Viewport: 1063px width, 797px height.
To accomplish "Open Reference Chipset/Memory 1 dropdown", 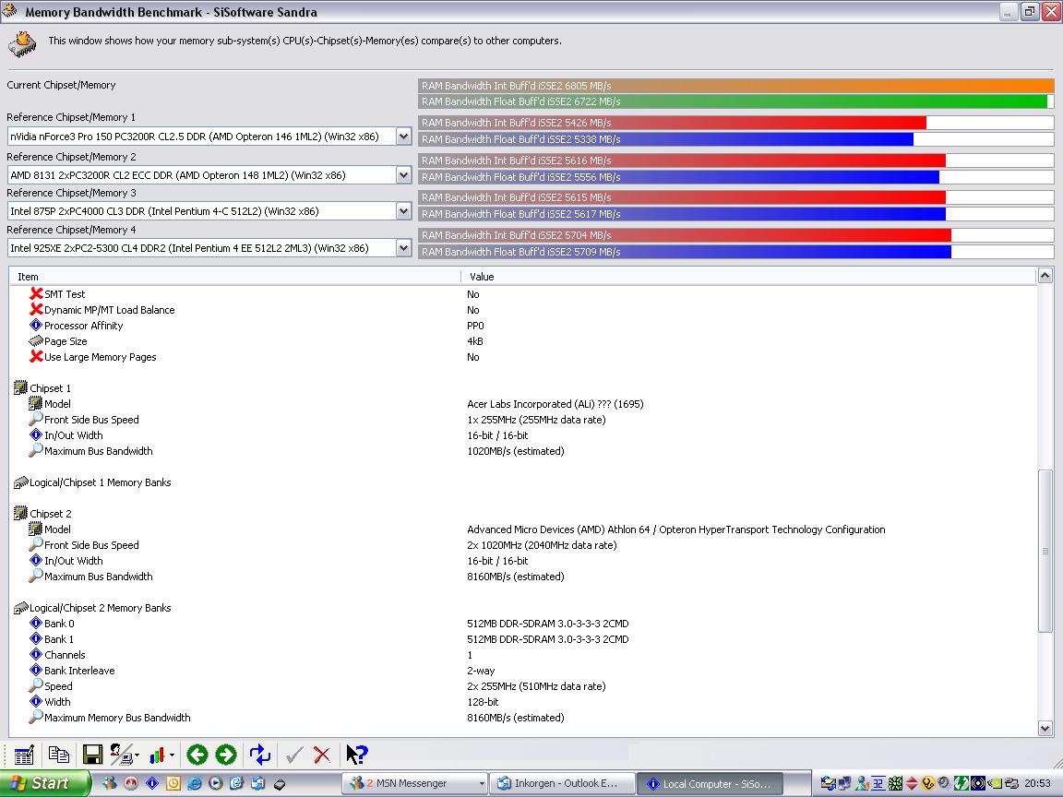I will point(403,137).
